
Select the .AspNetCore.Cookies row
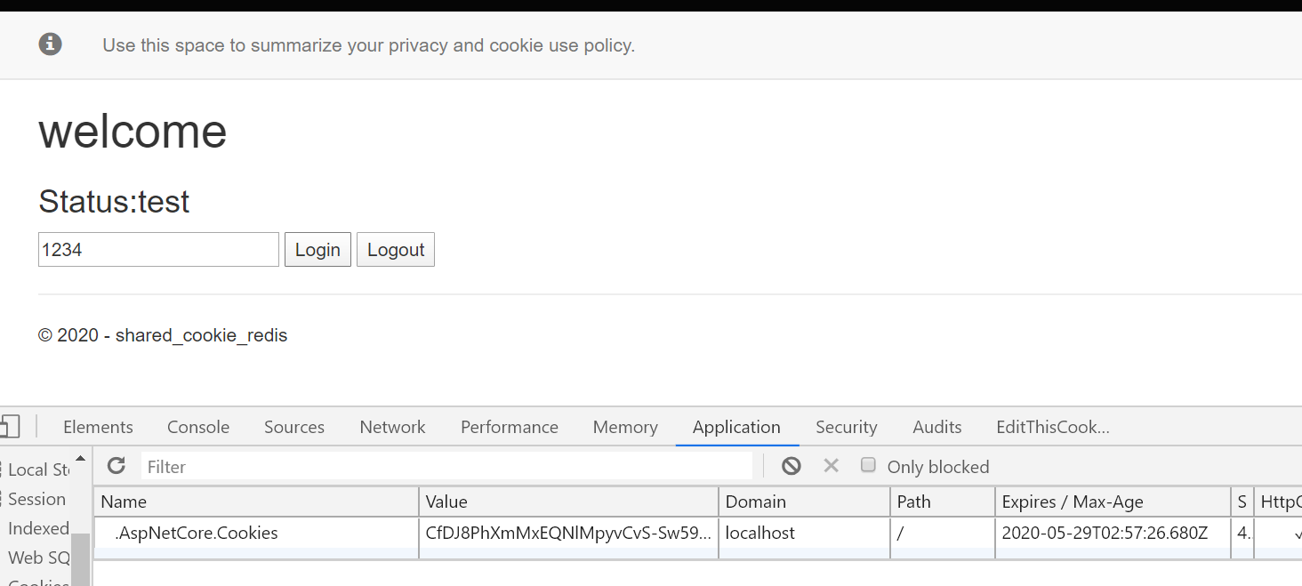697,534
